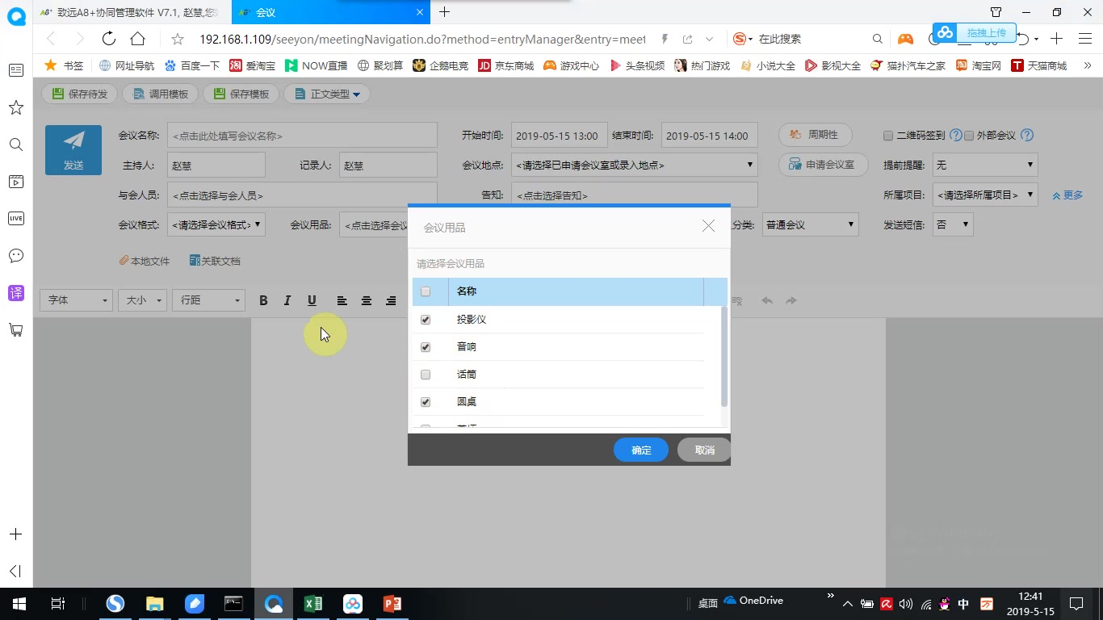This screenshot has height=620, width=1103.
Task: Click the 关联文档 link
Action: click(x=215, y=261)
